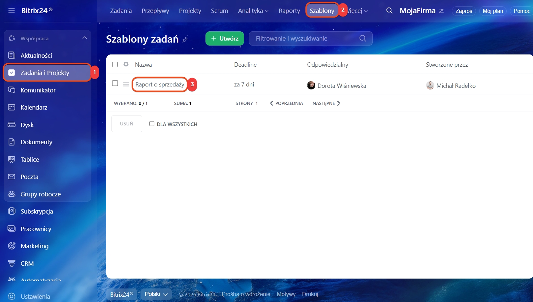This screenshot has height=302, width=533.
Task: Click the Współpraca section icon
Action: coord(12,38)
